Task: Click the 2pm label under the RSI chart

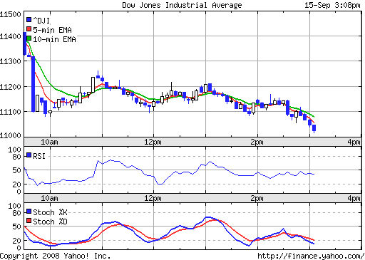Action: click(257, 198)
